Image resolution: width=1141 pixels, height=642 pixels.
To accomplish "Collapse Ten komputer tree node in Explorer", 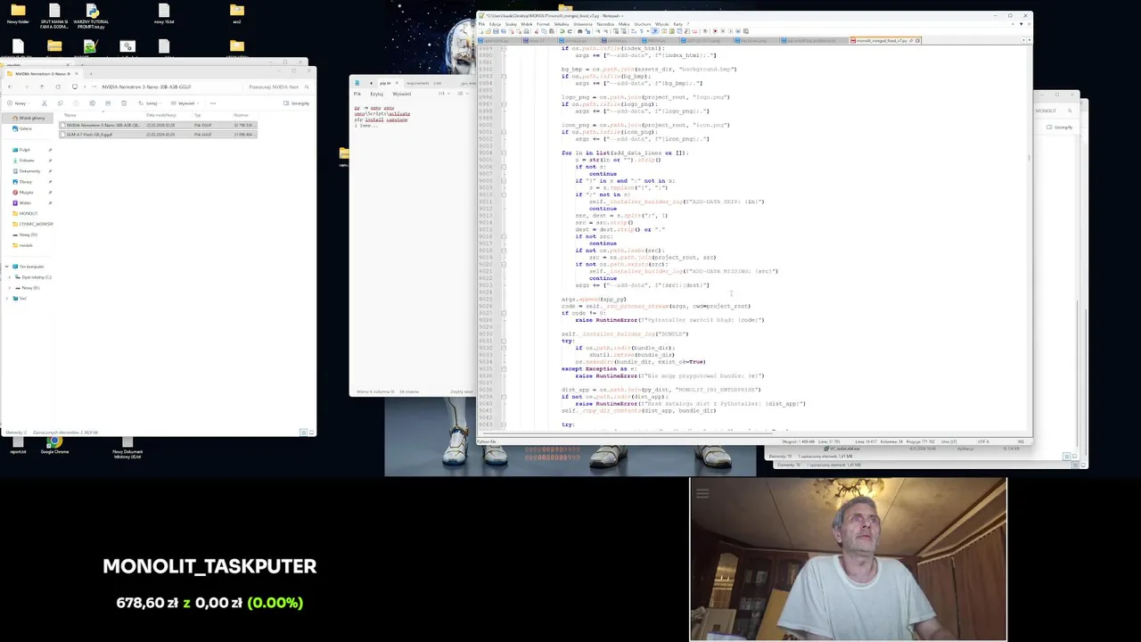I will point(6,266).
